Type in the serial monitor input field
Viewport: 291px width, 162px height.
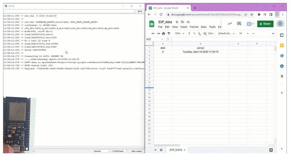click(x=68, y=11)
